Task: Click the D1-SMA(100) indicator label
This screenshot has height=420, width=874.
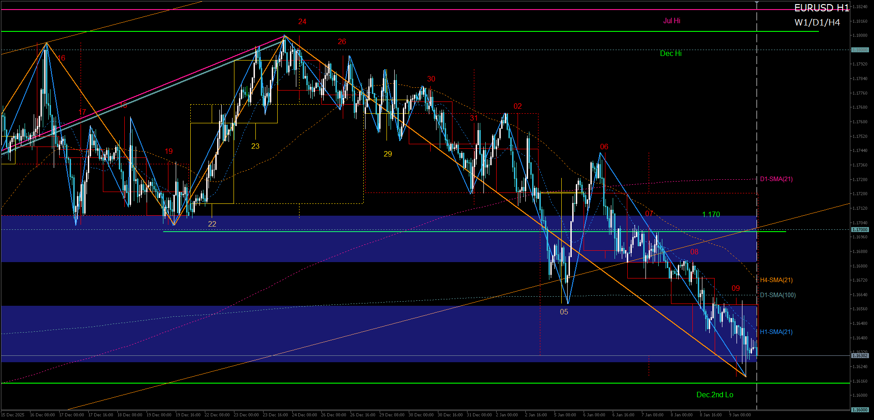Action: (x=777, y=295)
